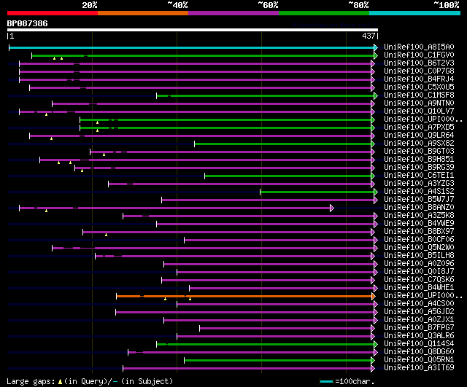Click the UniRef100_Q114S4 label
467x387 pixels.
(419, 344)
